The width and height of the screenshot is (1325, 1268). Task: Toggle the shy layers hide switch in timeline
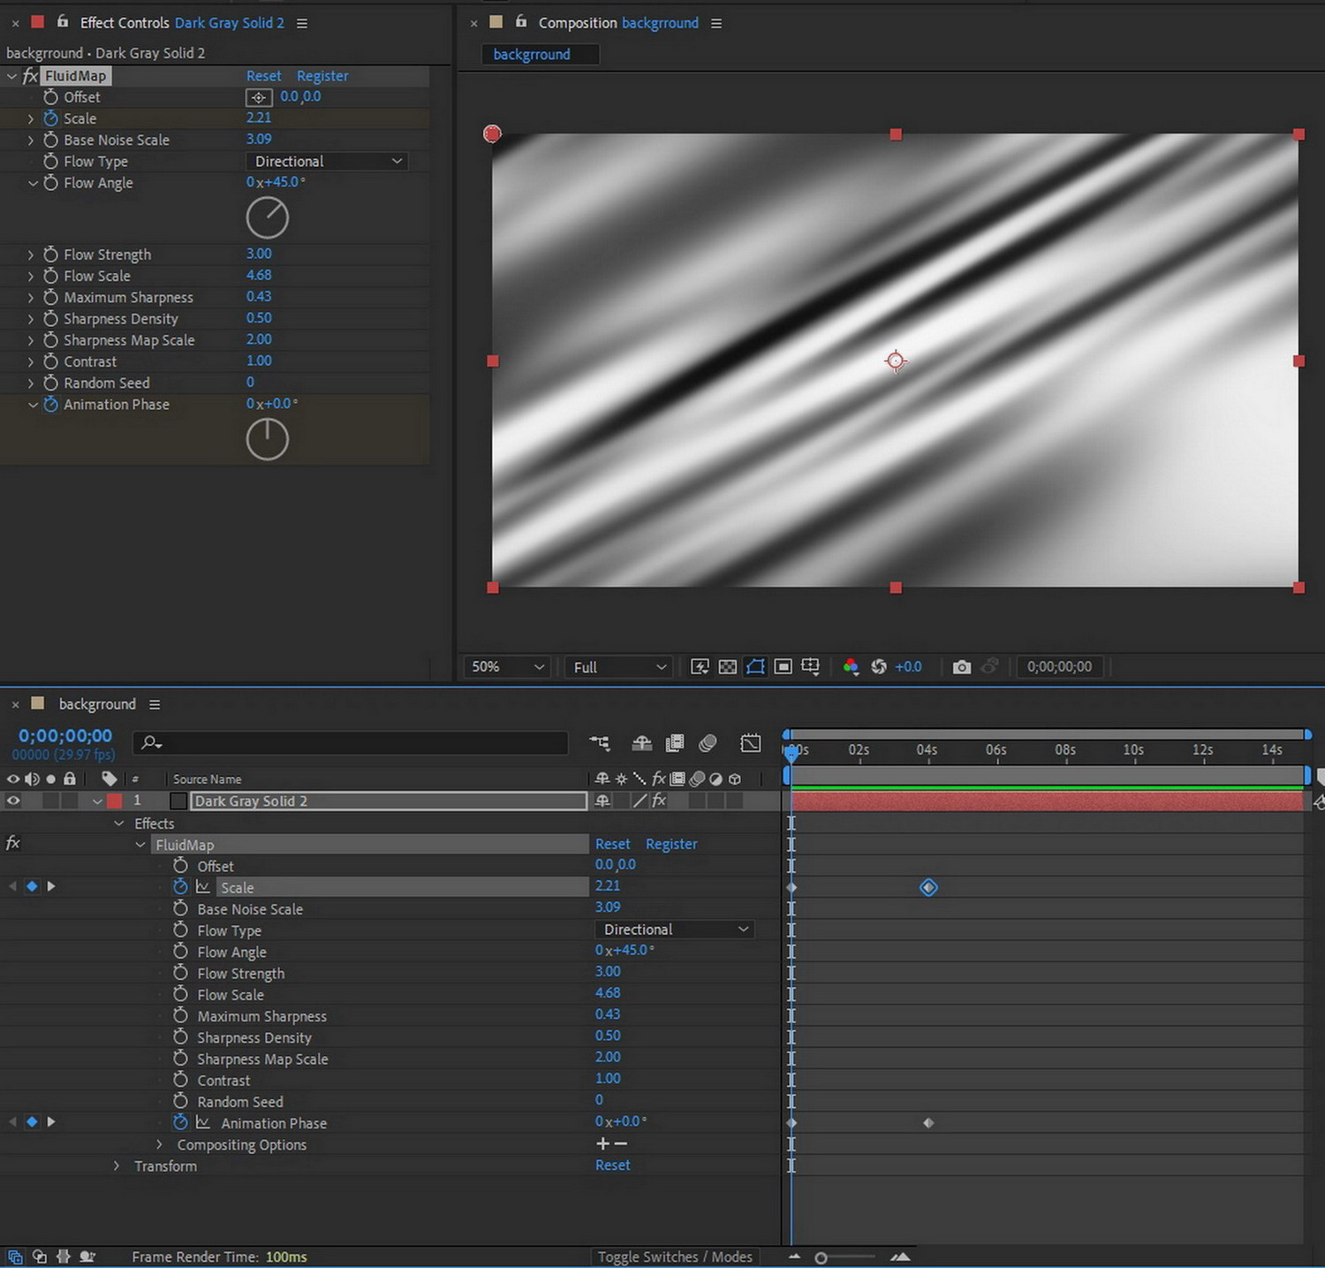tap(642, 743)
